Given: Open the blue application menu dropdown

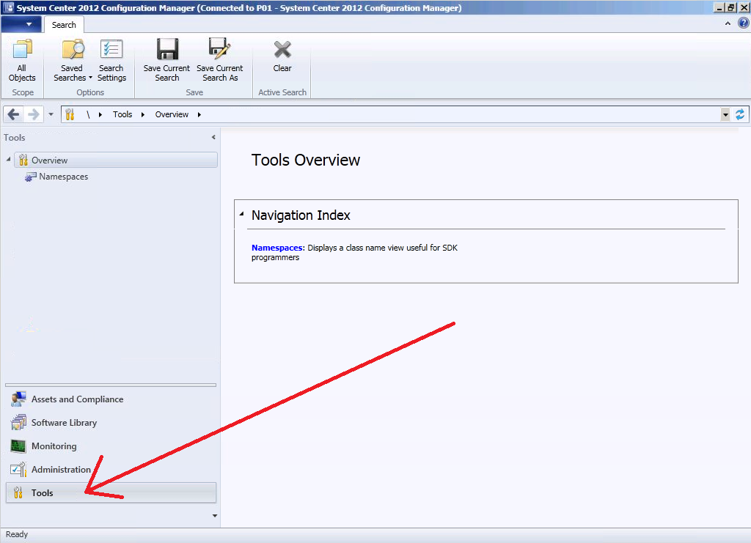Looking at the screenshot, I should (21, 24).
